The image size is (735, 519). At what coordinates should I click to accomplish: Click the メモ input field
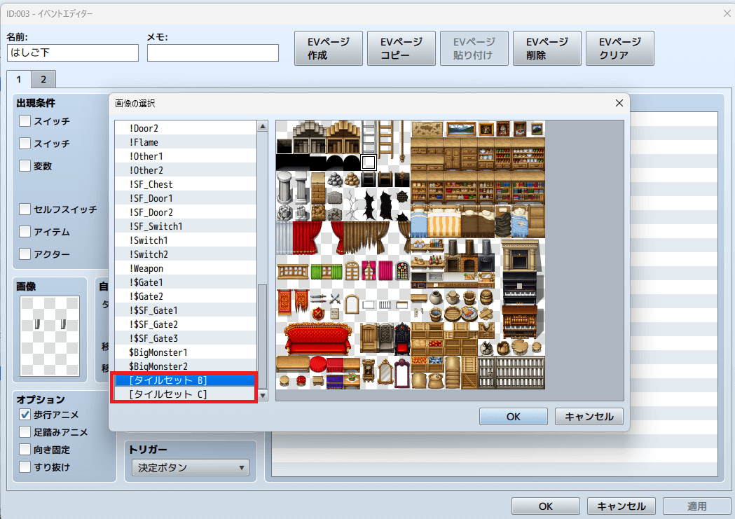[213, 53]
